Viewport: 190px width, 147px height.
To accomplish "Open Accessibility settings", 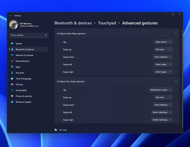I will point(29,90).
